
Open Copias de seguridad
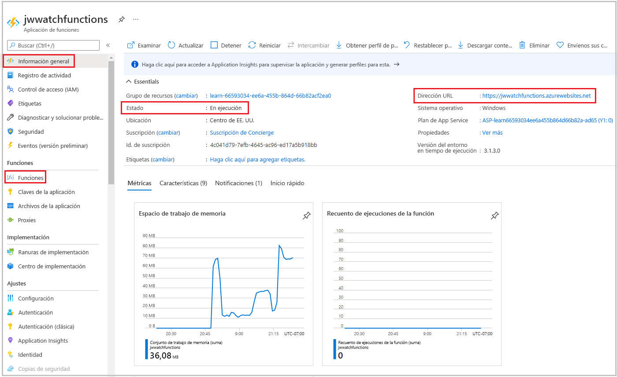44,369
